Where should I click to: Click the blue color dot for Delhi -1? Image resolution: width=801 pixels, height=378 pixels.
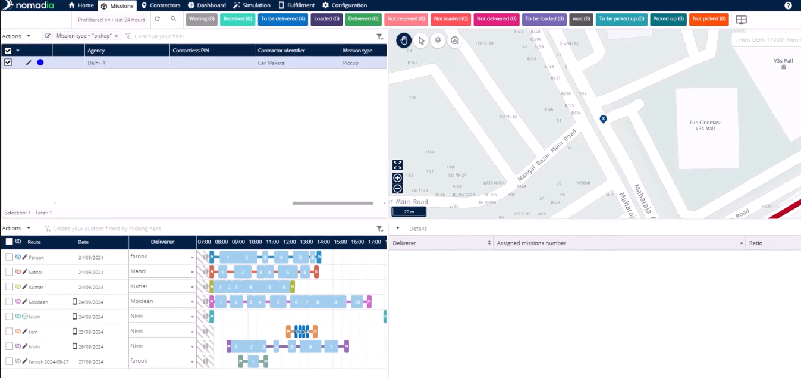point(40,63)
